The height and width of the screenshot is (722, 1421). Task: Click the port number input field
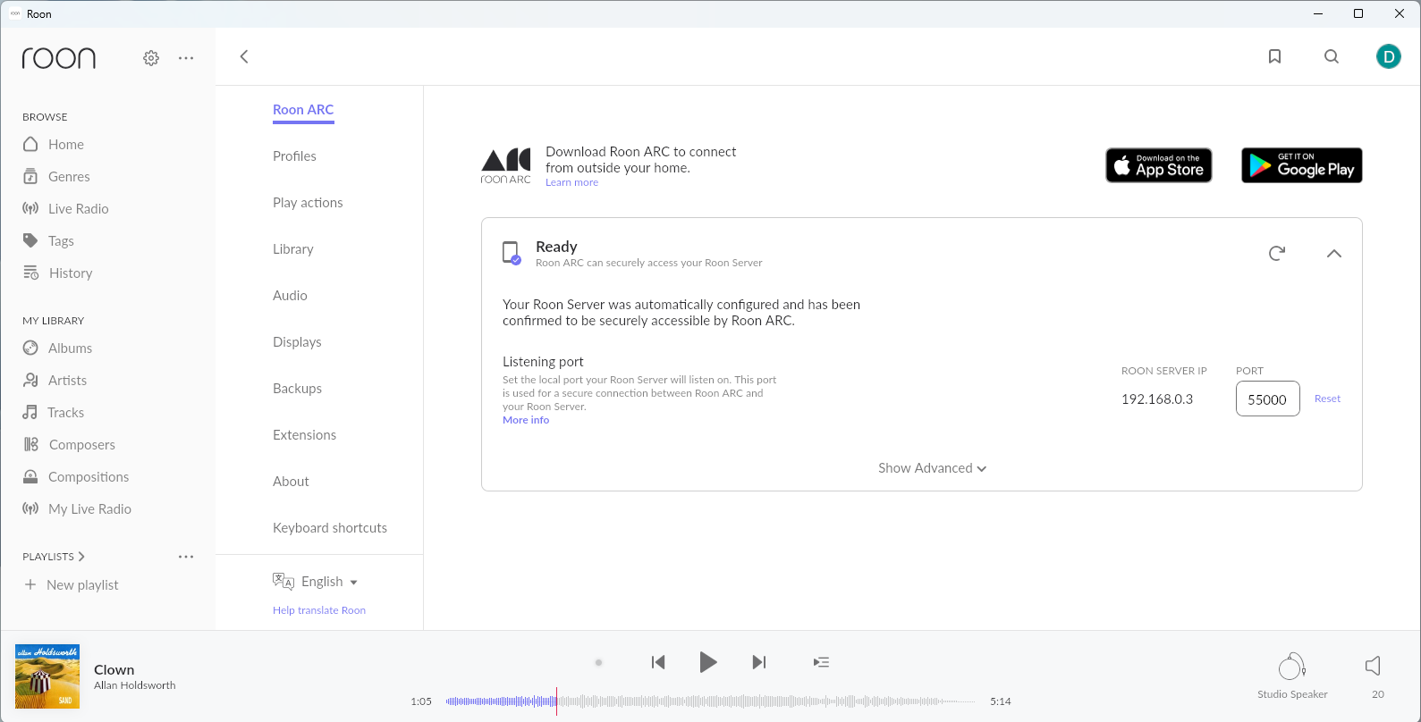coord(1267,399)
